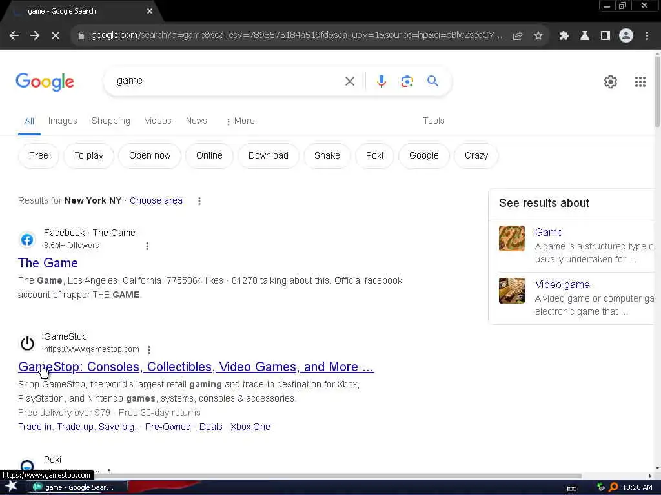Clear the search box text
Viewport: 661px width, 495px height.
tap(349, 81)
